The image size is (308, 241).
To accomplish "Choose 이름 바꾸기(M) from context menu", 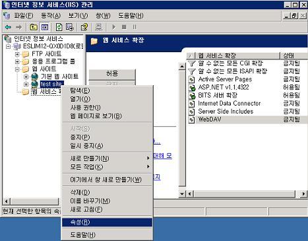I will pos(107,201).
